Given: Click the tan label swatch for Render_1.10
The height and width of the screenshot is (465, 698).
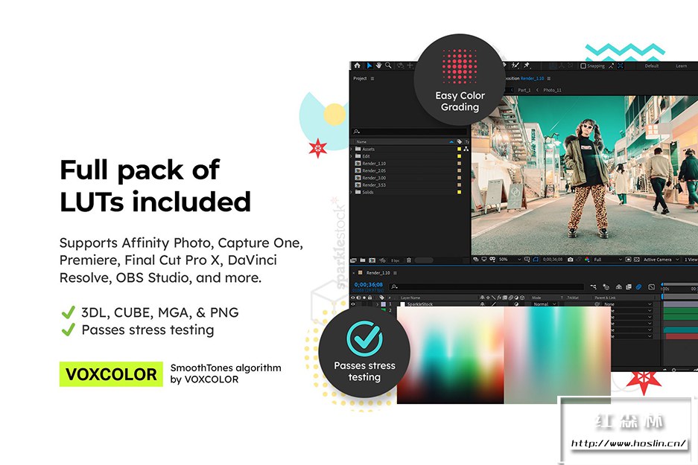Looking at the screenshot, I should (x=459, y=163).
